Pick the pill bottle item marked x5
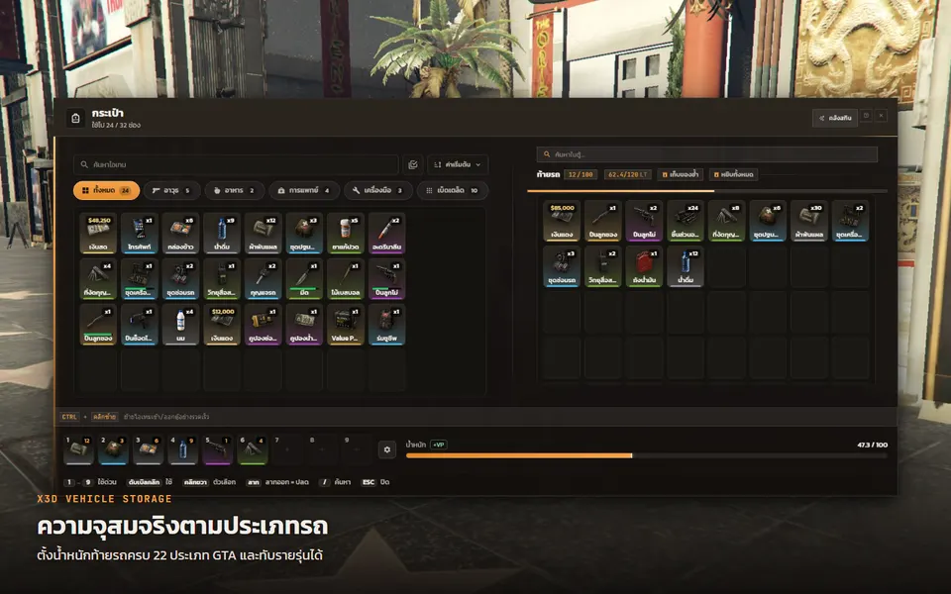 (345, 234)
